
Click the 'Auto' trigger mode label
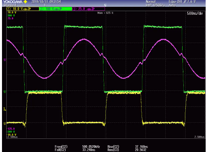[172, 5]
